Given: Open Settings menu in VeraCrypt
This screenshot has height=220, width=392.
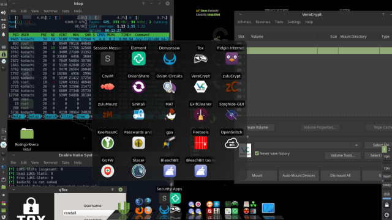Looking at the screenshot, I should (294, 22).
